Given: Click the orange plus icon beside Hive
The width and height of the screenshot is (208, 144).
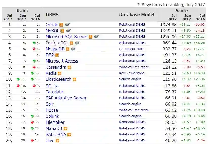Looking at the screenshot, I should pos(57,141).
